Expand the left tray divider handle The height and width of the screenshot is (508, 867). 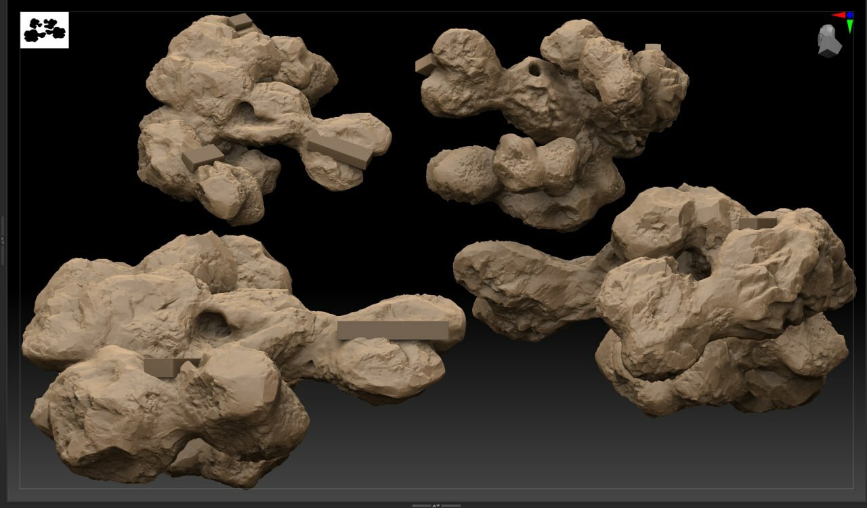[3, 240]
